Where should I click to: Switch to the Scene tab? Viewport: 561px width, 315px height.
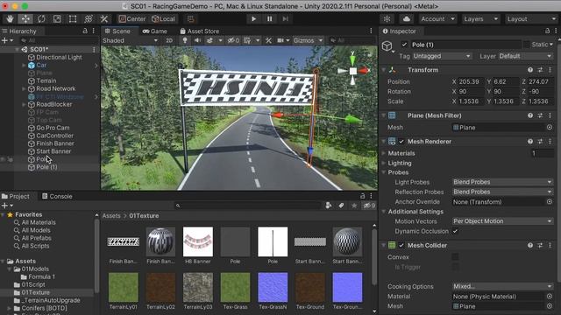click(x=117, y=31)
